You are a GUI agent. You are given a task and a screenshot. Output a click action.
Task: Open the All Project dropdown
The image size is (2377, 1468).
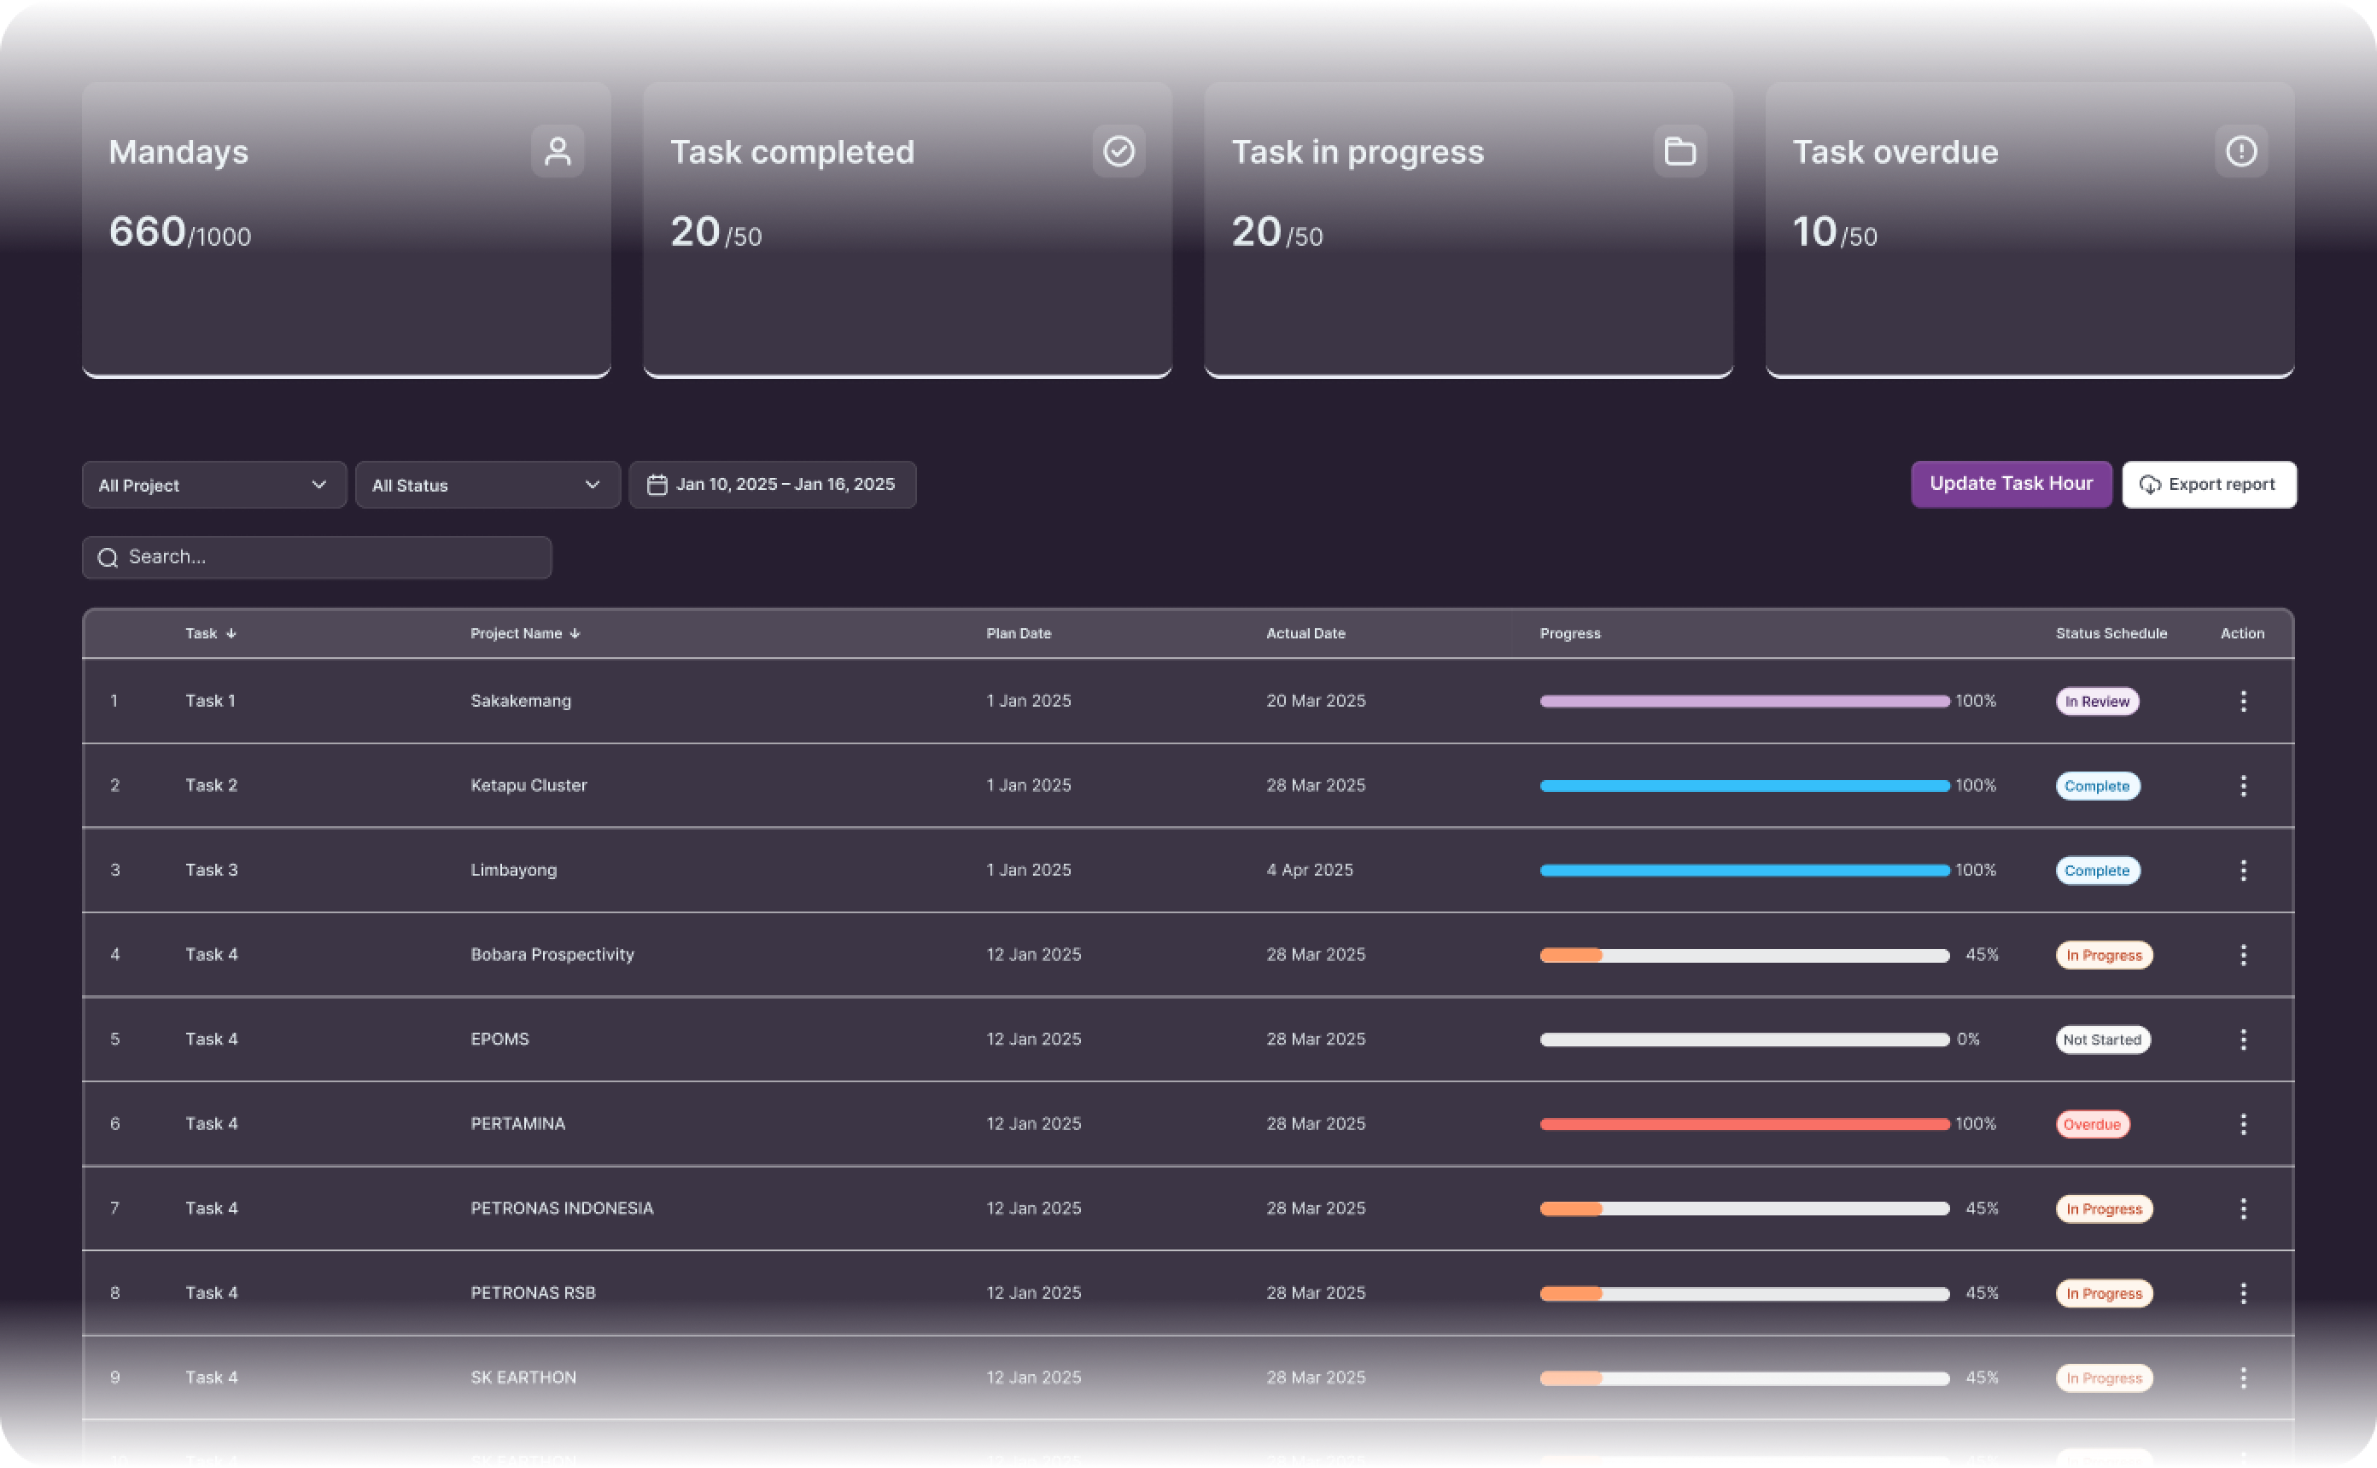tap(213, 485)
